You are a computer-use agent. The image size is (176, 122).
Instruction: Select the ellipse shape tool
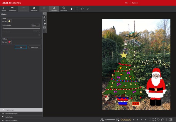[45, 31]
